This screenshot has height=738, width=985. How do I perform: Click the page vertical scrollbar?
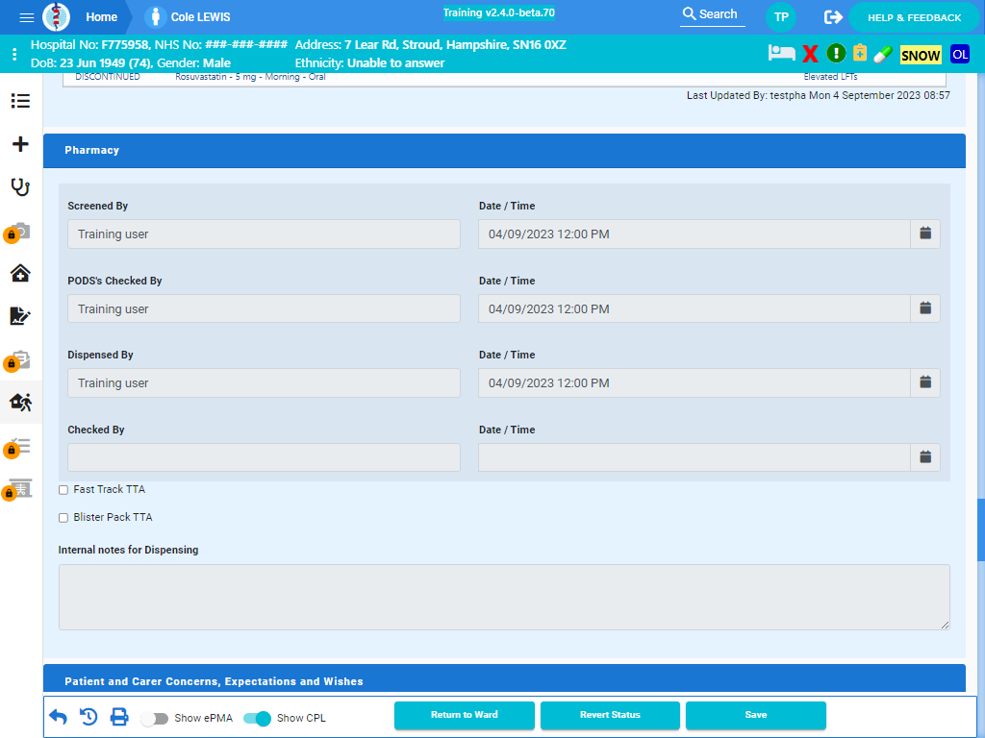pos(980,530)
